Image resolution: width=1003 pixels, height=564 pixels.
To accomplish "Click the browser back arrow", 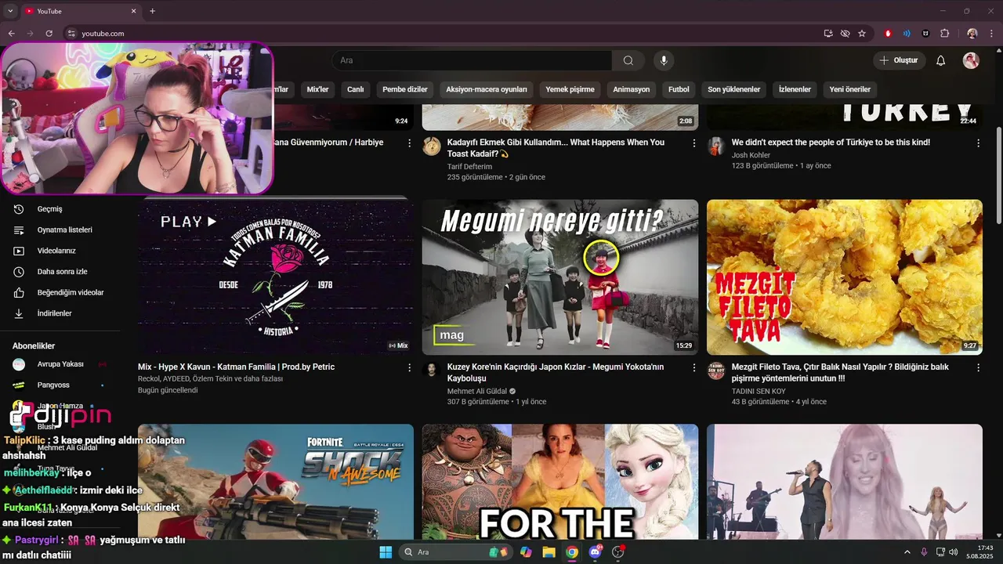I will (11, 34).
